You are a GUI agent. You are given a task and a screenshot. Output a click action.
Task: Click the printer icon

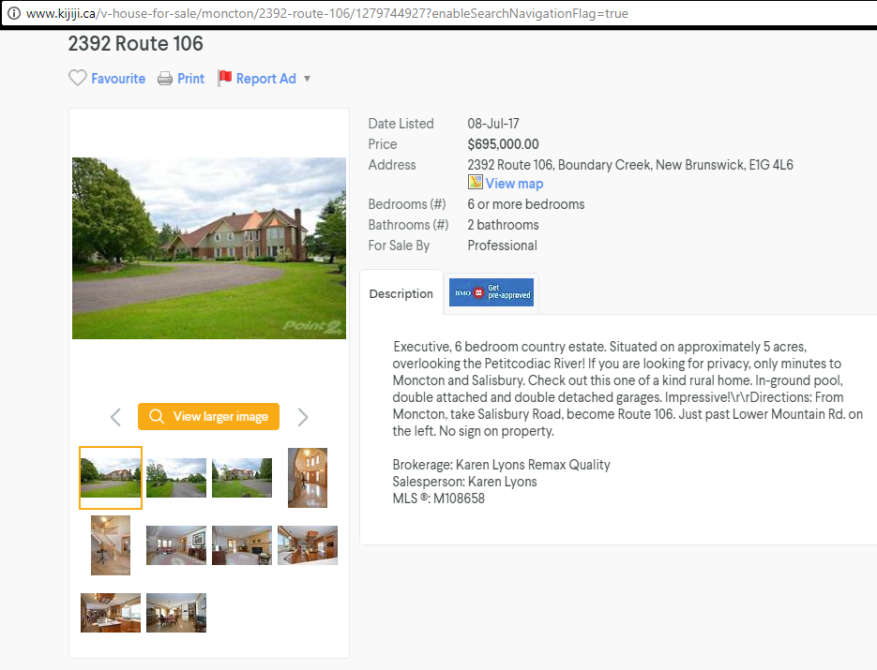[165, 79]
